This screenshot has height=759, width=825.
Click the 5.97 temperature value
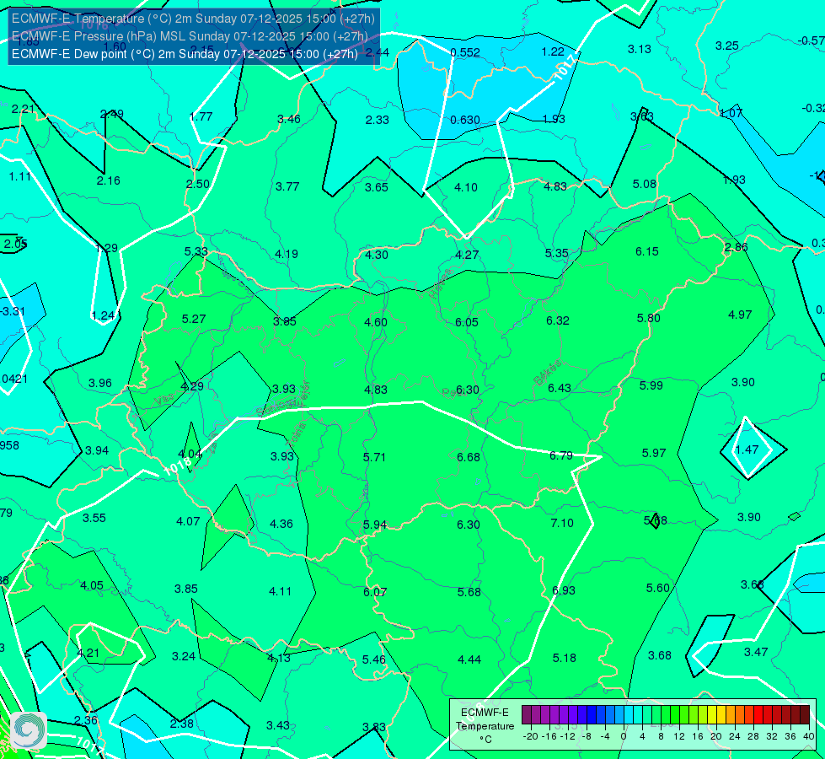[x=654, y=453]
